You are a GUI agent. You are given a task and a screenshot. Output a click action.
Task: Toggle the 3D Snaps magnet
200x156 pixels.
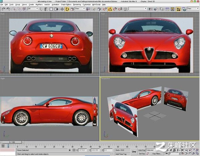[x=105, y=9]
